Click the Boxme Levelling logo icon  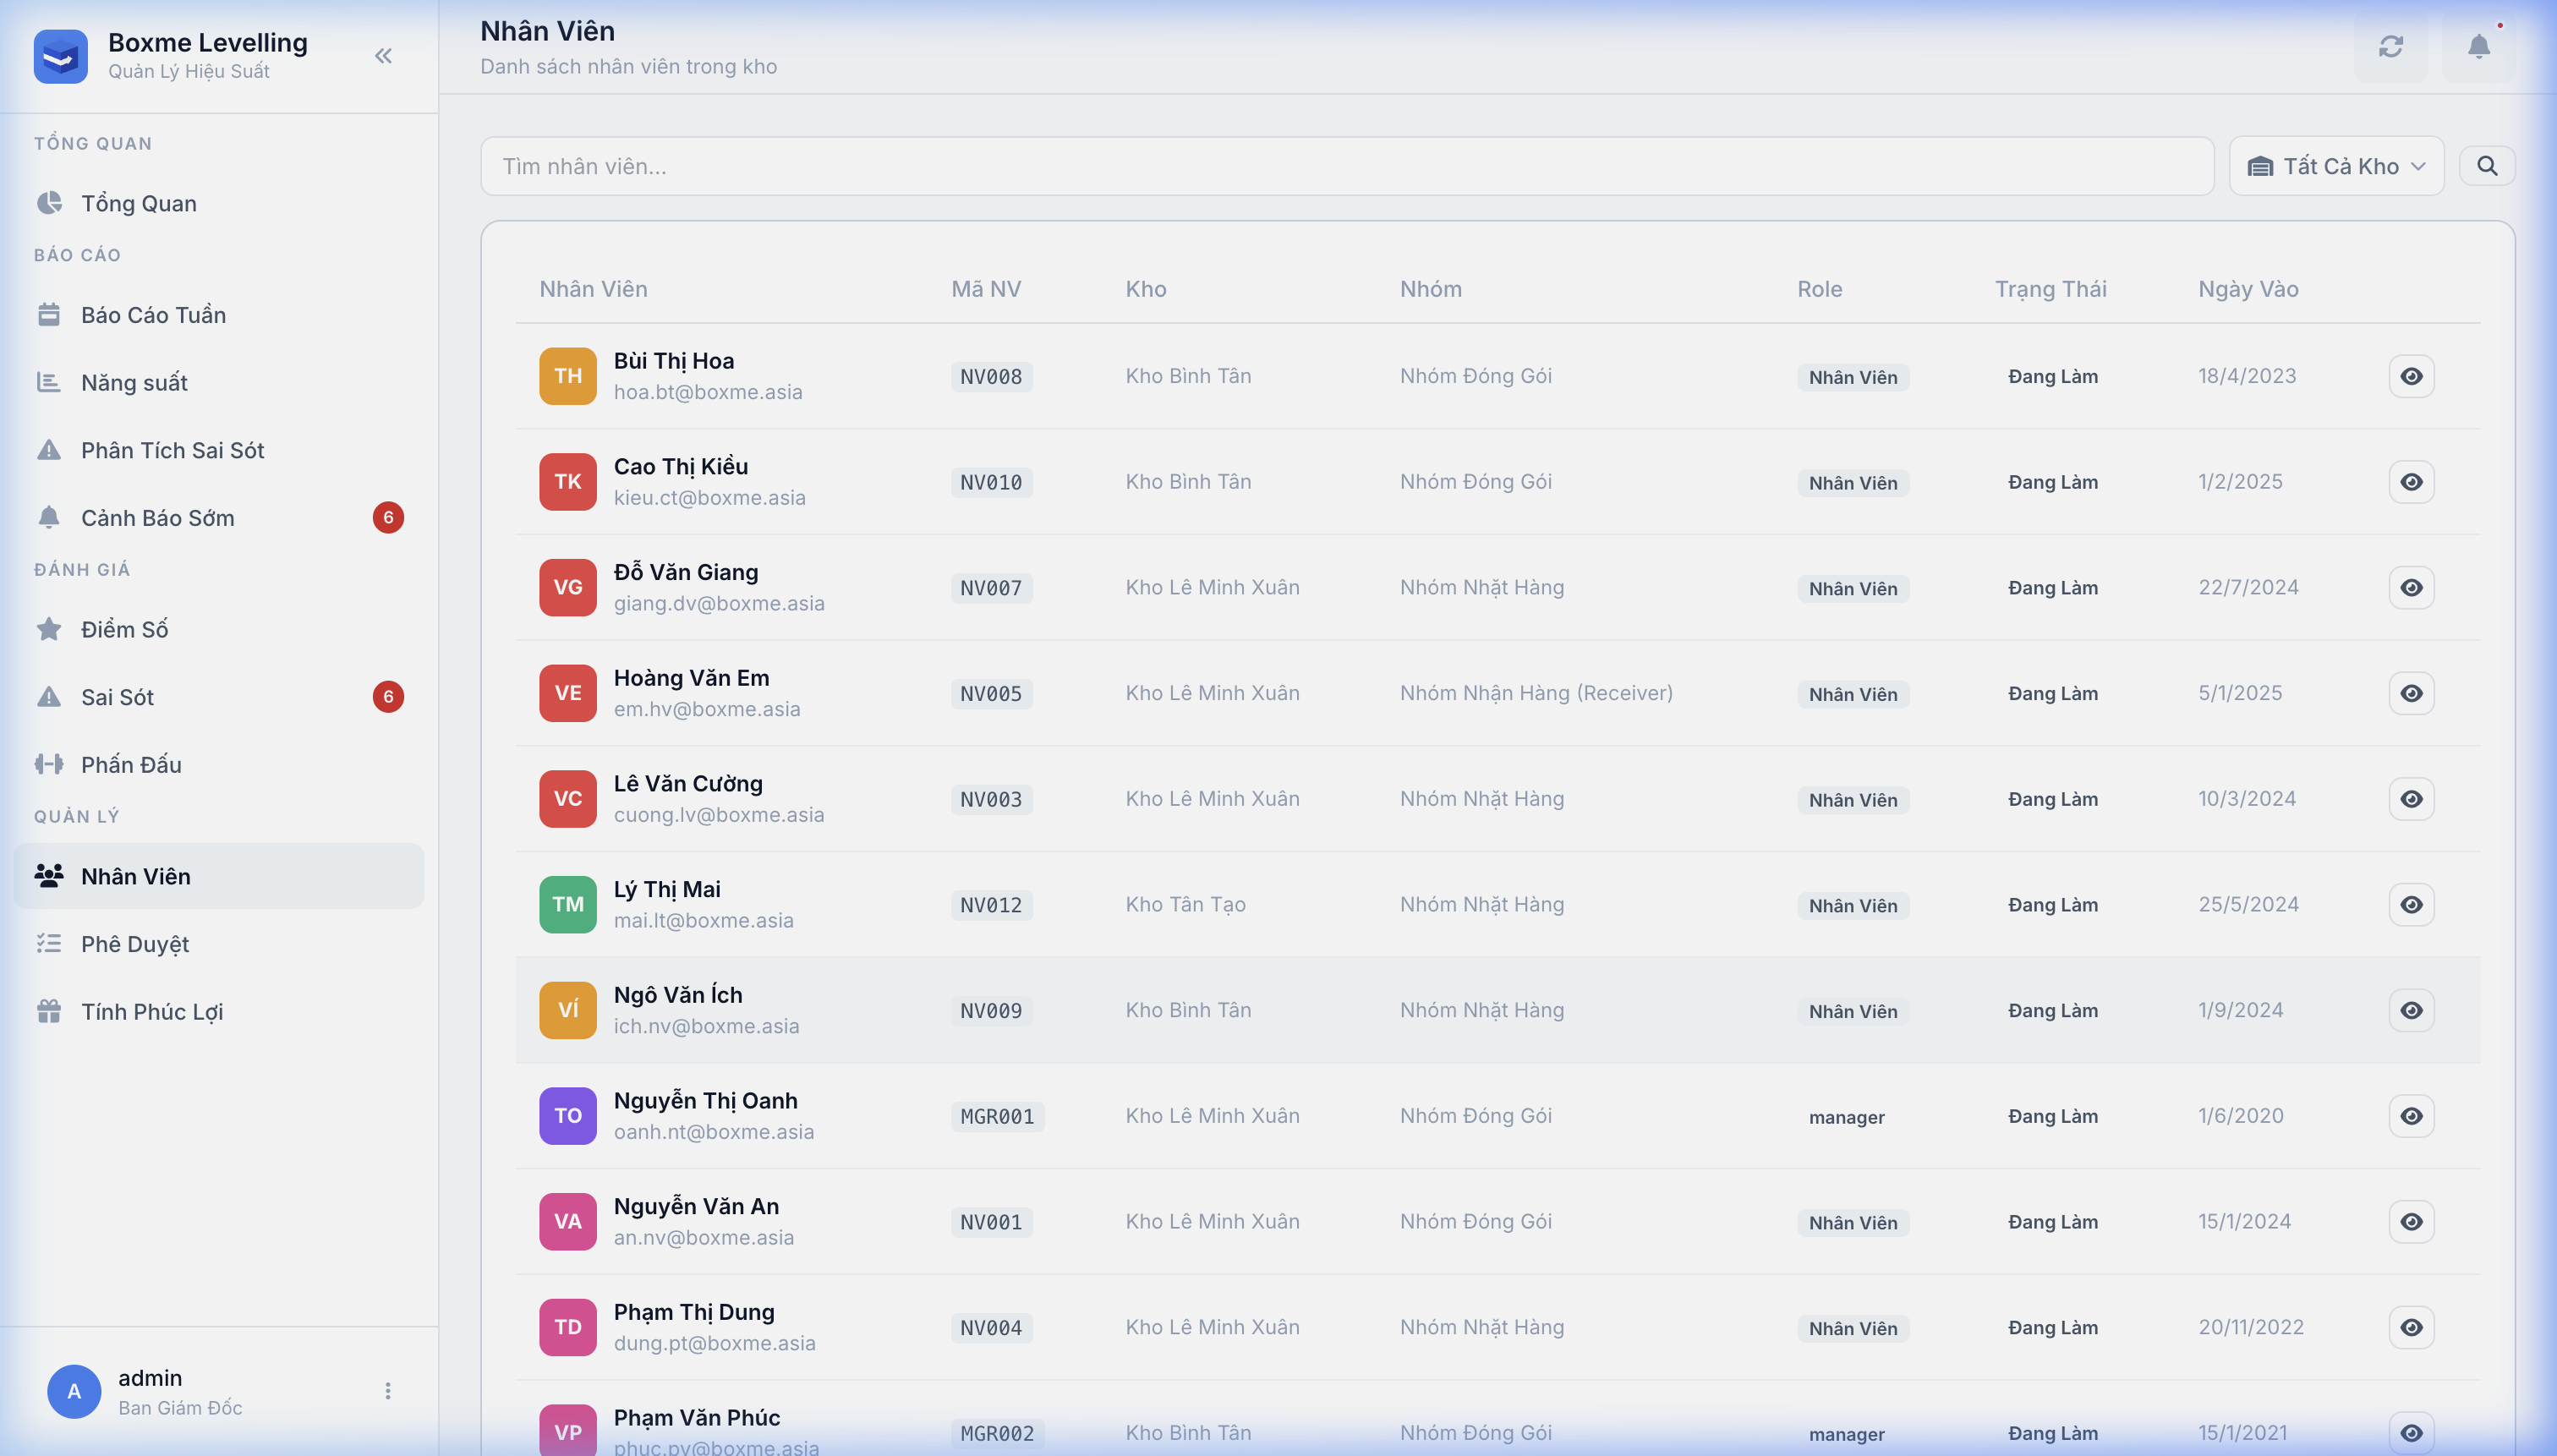click(x=60, y=56)
